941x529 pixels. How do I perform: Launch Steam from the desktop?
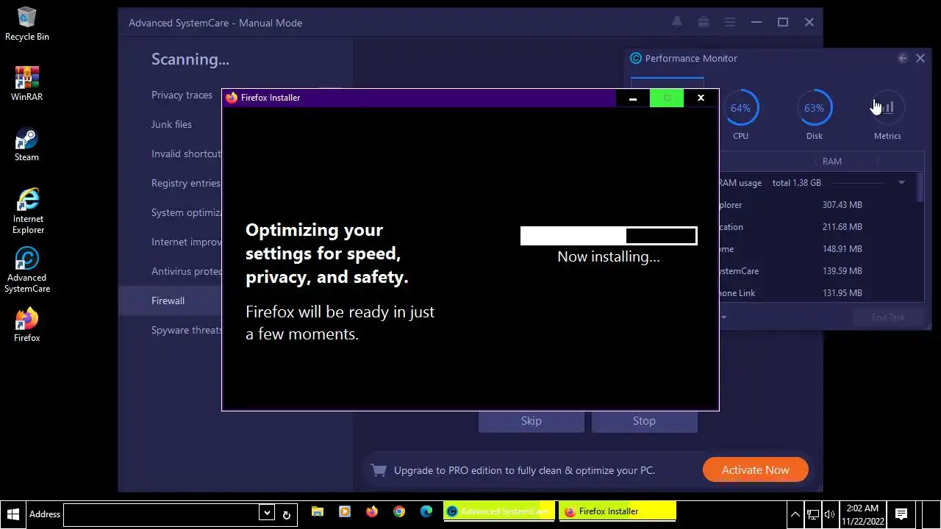coord(27,144)
